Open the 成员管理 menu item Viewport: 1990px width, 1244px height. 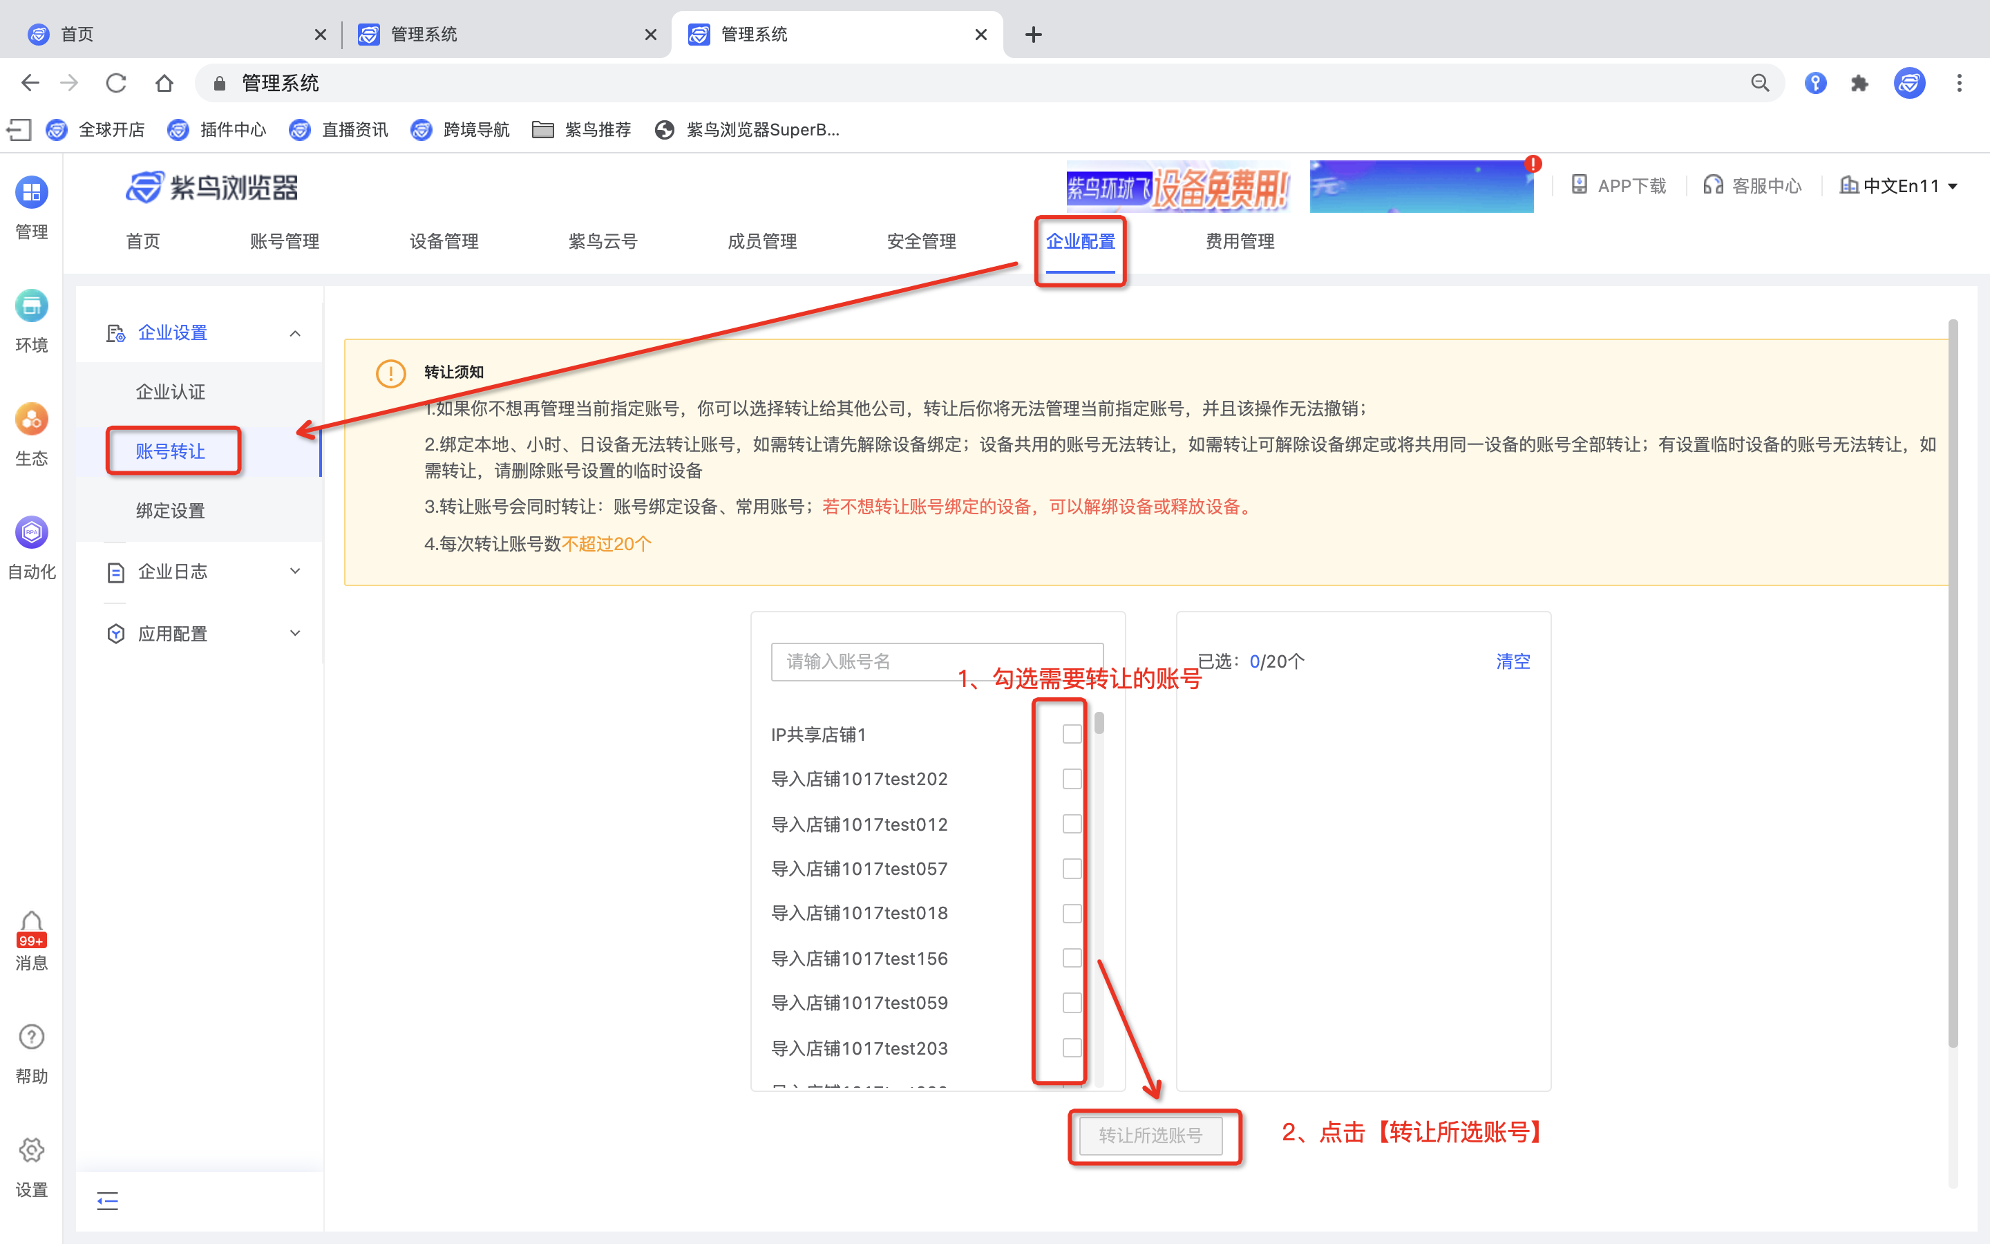tap(761, 241)
